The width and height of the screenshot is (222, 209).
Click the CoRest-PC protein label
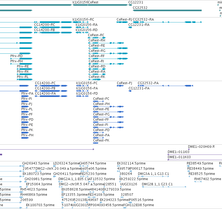tap(101, 99)
